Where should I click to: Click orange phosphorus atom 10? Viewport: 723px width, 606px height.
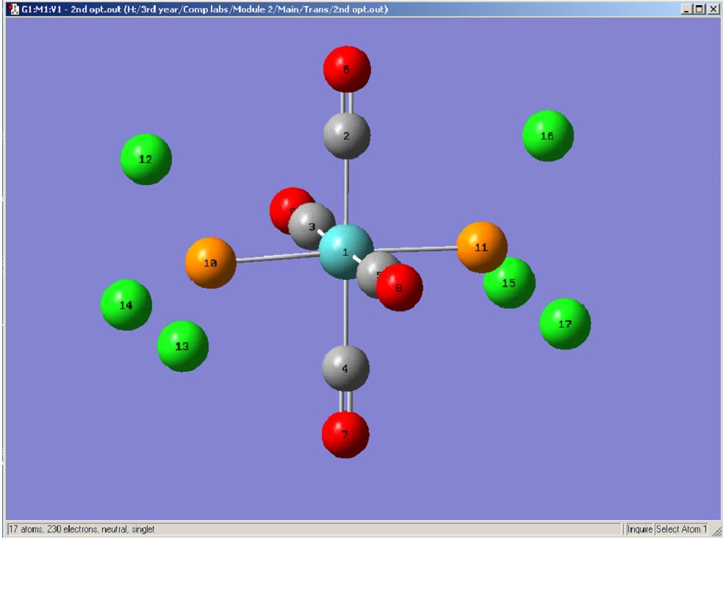click(x=211, y=263)
